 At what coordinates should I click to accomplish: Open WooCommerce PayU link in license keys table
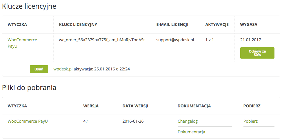pyautogui.click(x=22, y=43)
